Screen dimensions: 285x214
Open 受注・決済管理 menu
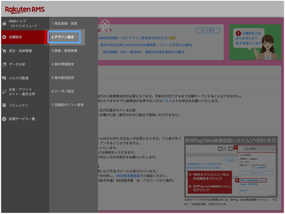coord(25,51)
